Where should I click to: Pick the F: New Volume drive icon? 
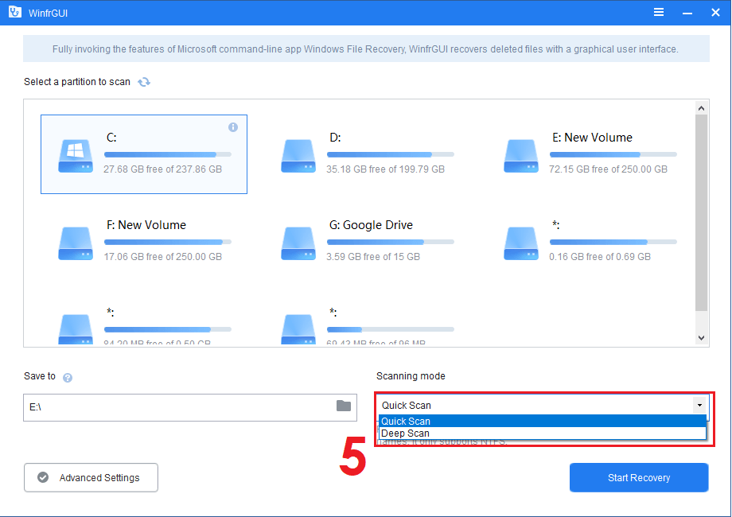[x=76, y=243]
